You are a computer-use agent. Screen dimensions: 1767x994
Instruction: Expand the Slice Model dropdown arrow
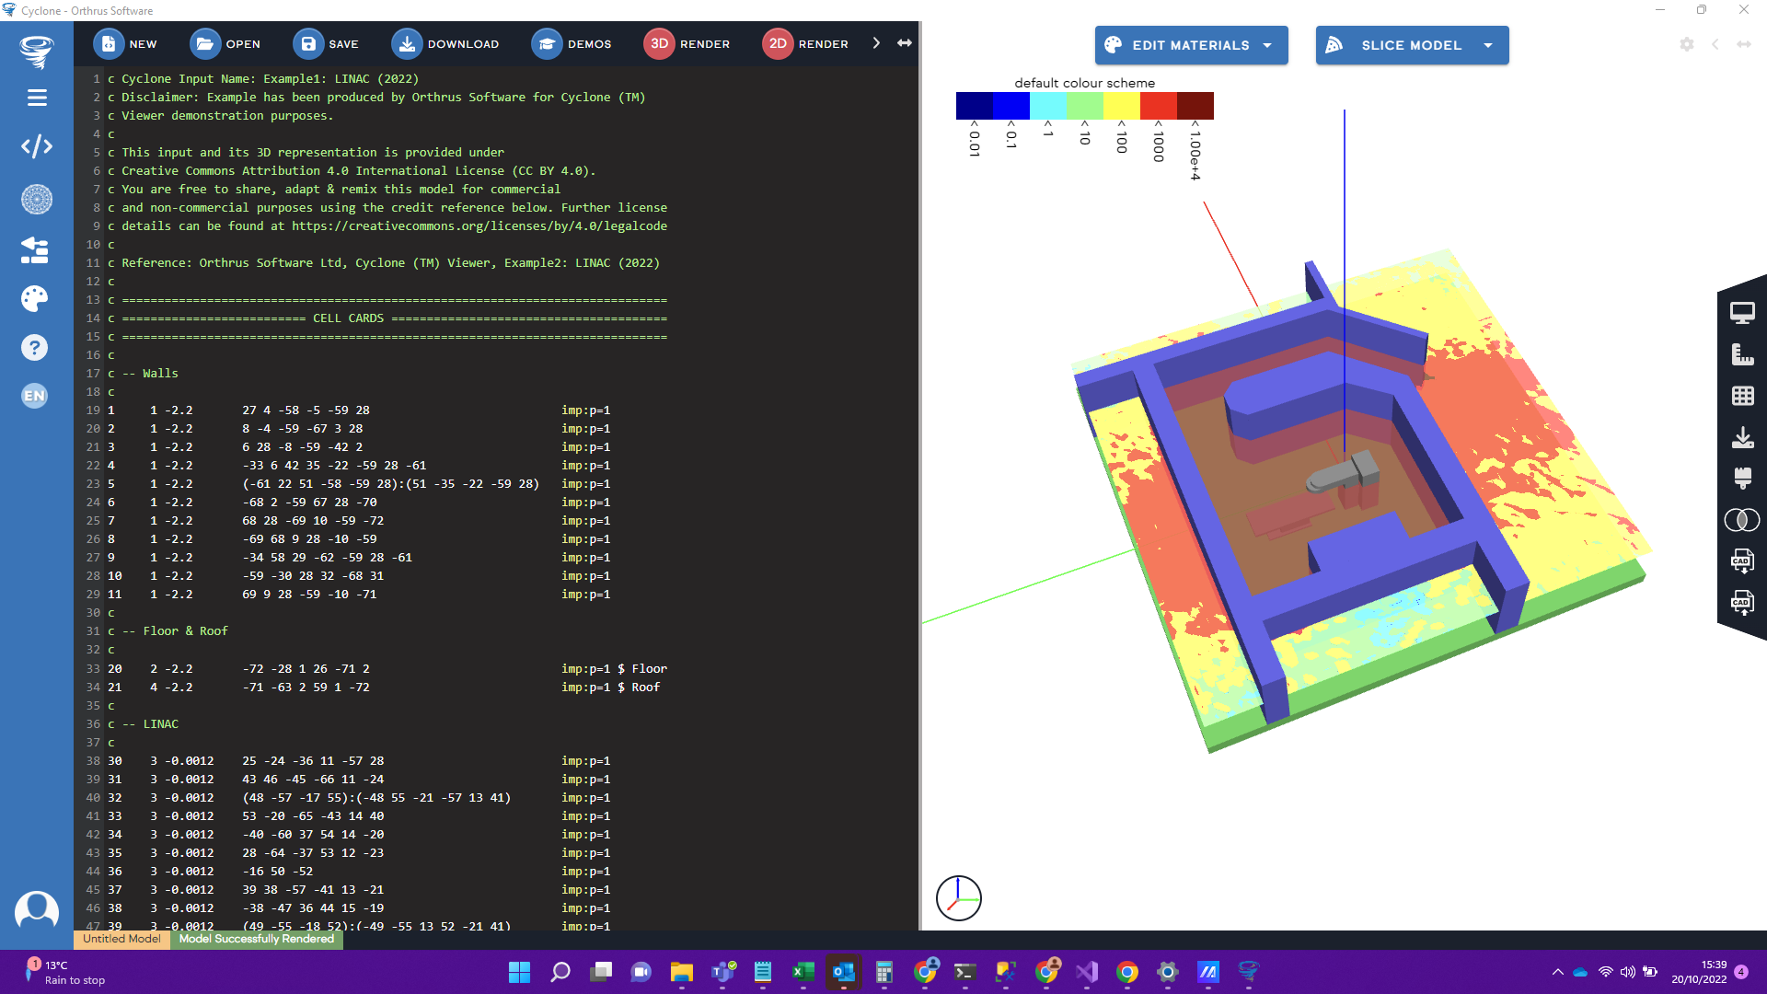pos(1488,44)
